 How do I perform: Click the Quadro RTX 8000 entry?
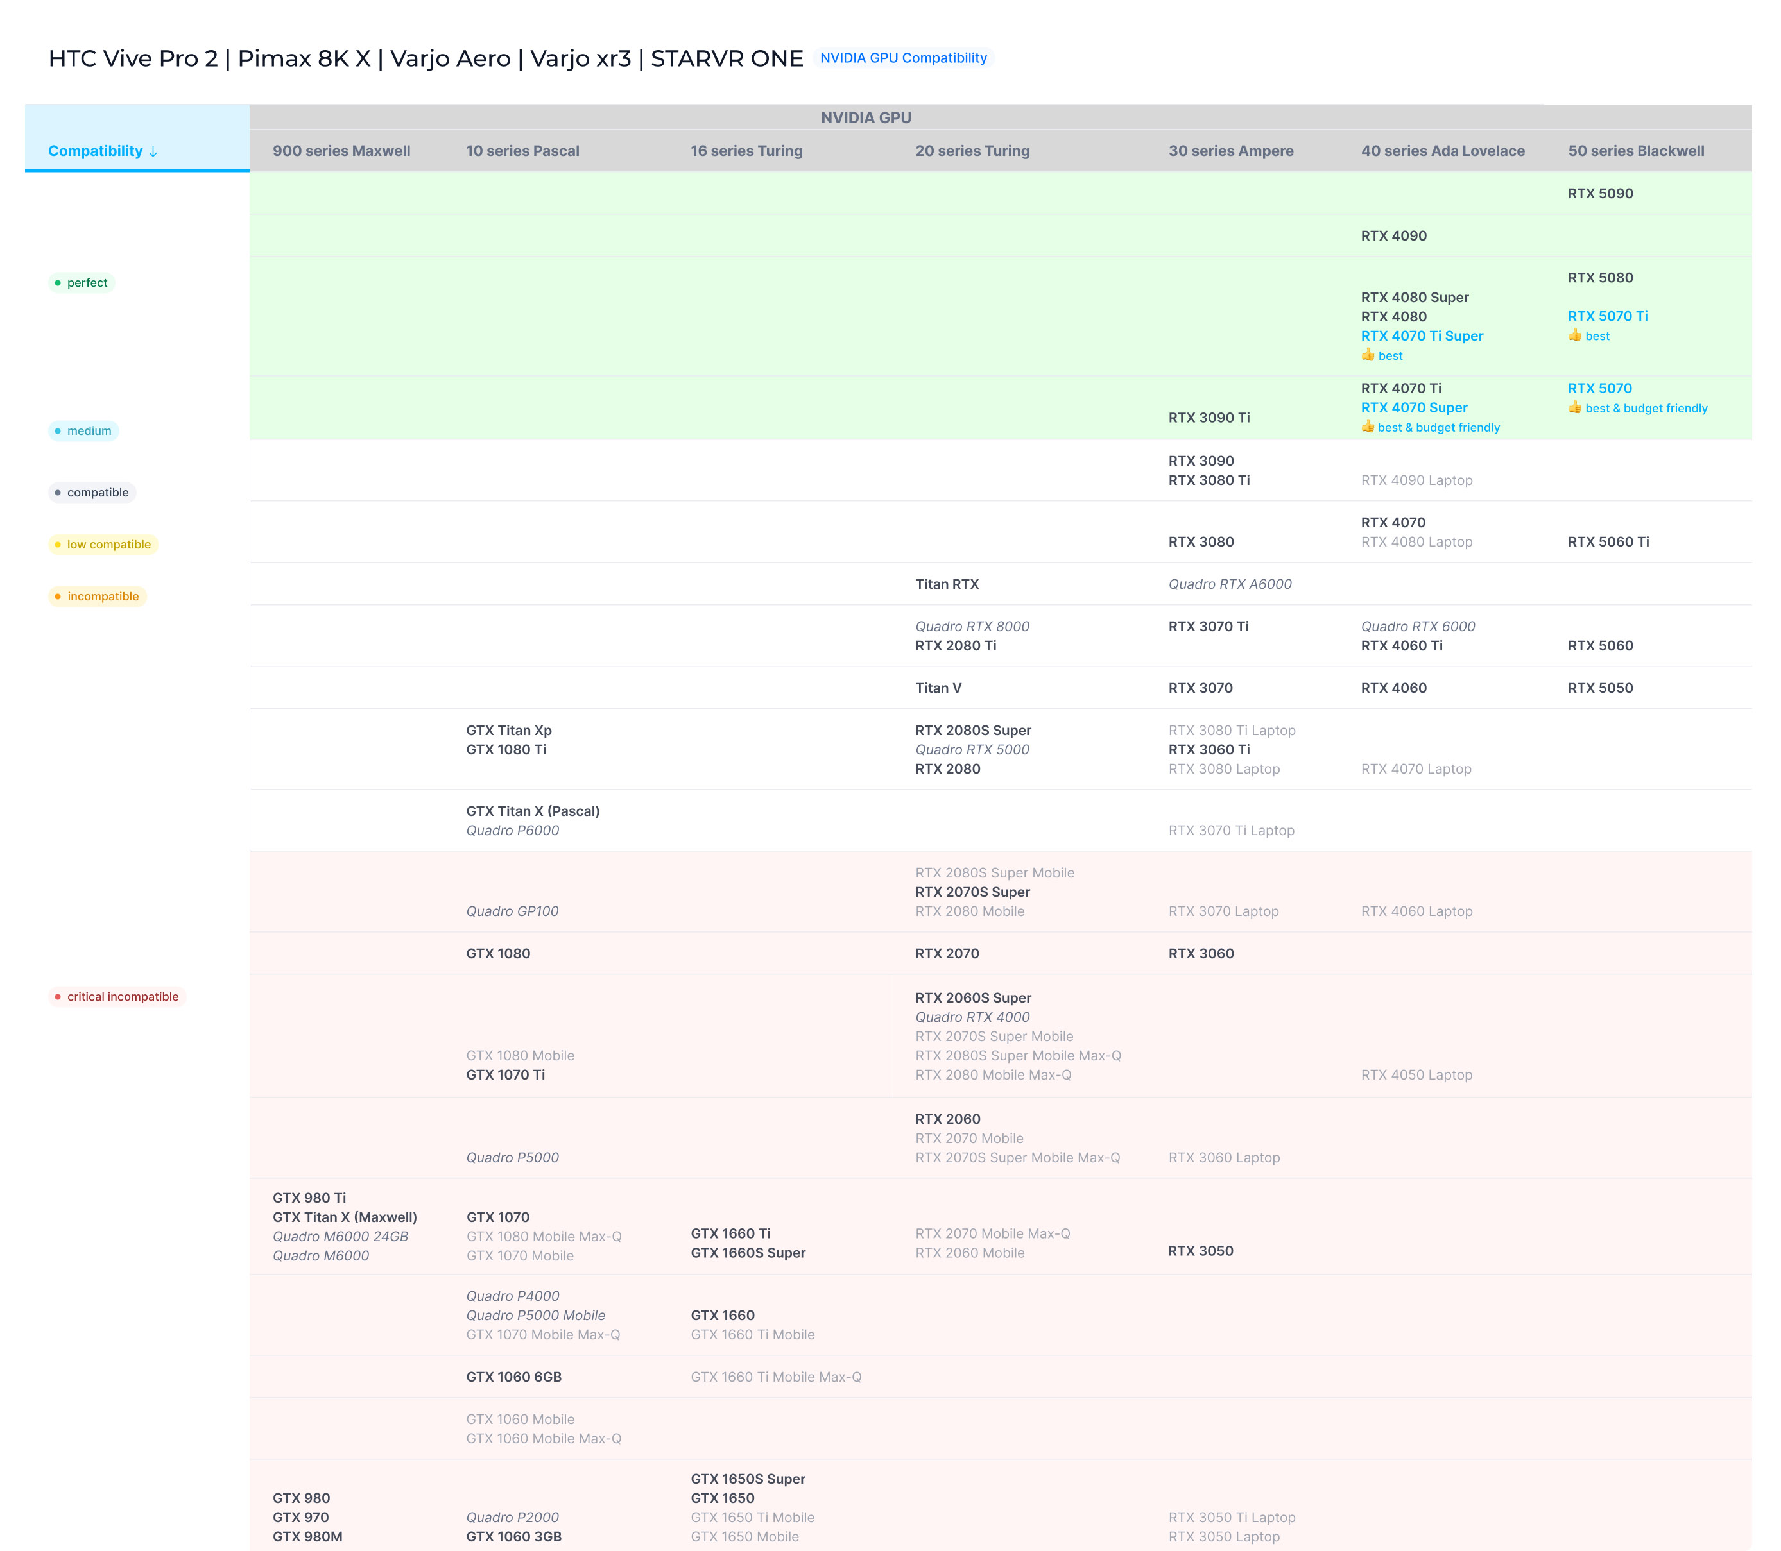[972, 627]
